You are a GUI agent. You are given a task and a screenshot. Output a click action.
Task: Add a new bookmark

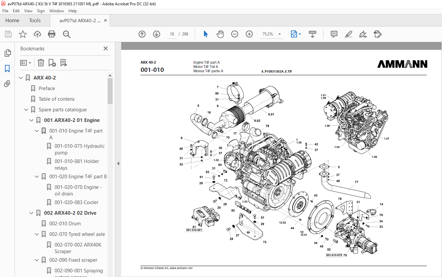click(x=52, y=63)
